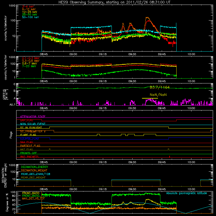Image resolution: width=216 pixels, height=216 pixels.
Task: Click the 09:30 time label under Flags panel
Action: [x=132, y=162]
